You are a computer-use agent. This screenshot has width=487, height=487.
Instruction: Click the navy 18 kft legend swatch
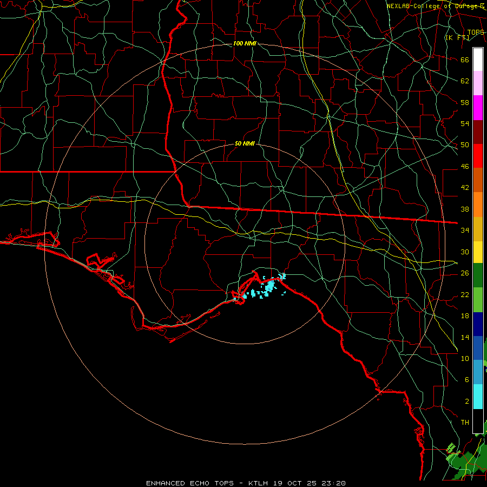pyautogui.click(x=478, y=324)
